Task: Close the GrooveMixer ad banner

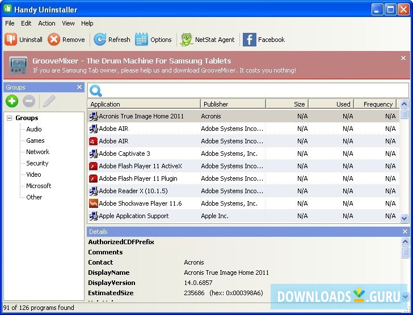Action: pyautogui.click(x=403, y=58)
